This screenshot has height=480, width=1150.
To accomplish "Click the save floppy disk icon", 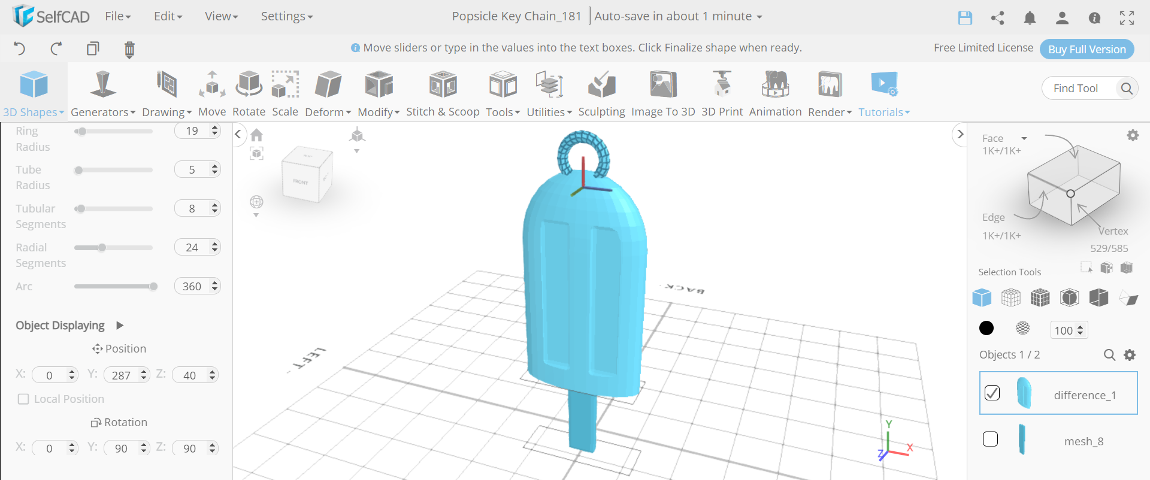I will click(x=965, y=18).
